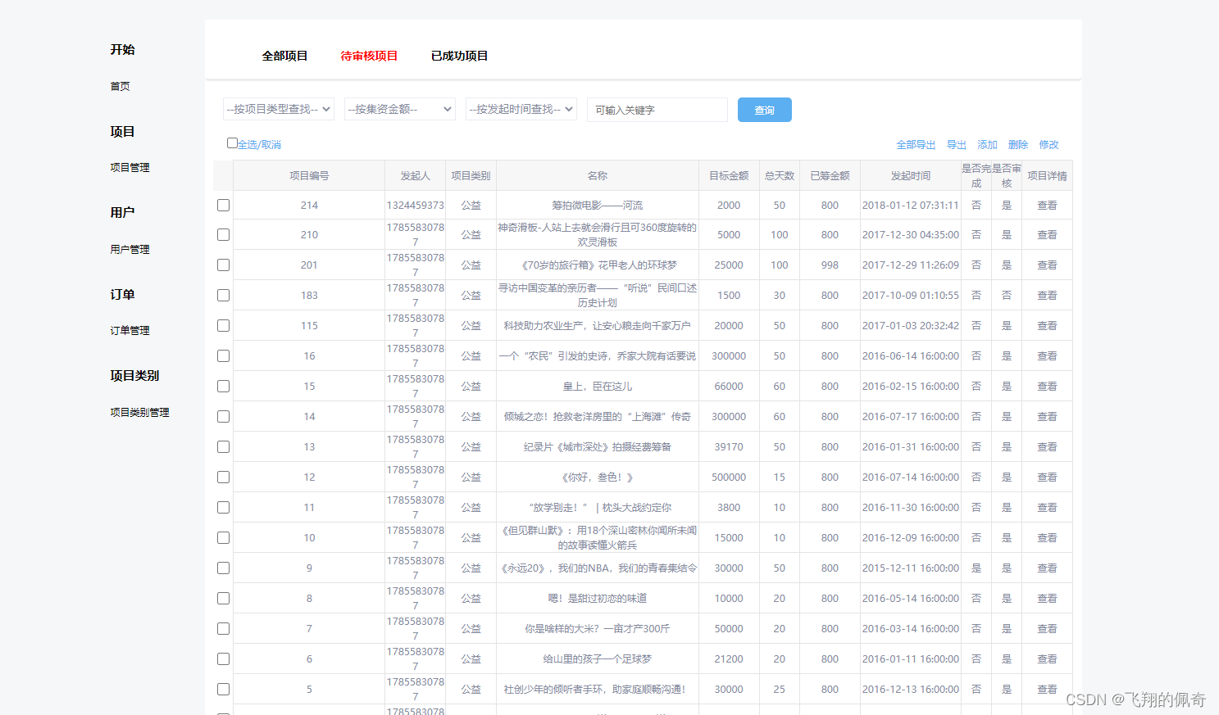Click 查看 in the row for project 115
1219x715 pixels.
coord(1047,325)
